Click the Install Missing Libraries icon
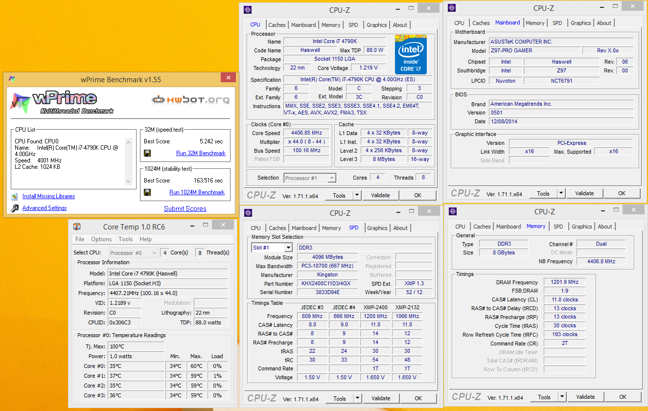The image size is (648, 411). point(14,196)
